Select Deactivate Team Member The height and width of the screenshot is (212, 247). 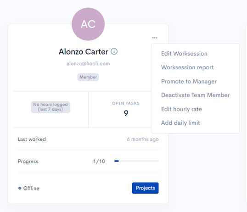click(195, 95)
